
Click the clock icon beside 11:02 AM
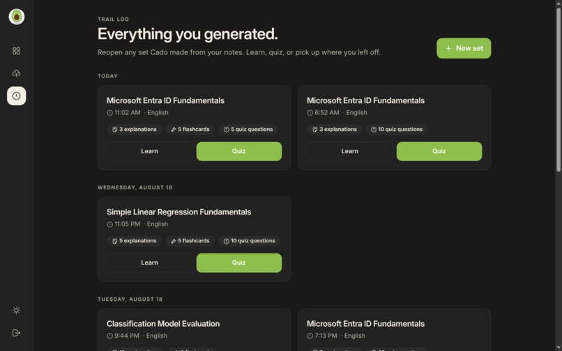[x=109, y=113]
